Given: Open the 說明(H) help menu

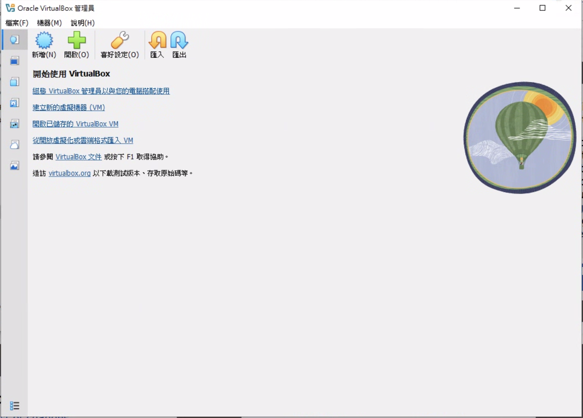Looking at the screenshot, I should pyautogui.click(x=83, y=23).
